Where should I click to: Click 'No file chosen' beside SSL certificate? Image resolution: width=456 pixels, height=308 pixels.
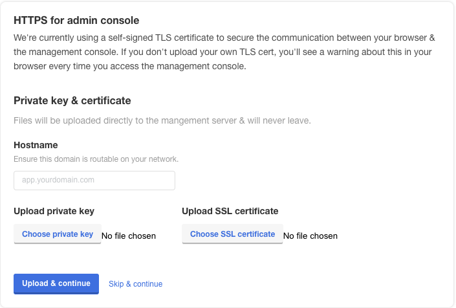(x=310, y=236)
